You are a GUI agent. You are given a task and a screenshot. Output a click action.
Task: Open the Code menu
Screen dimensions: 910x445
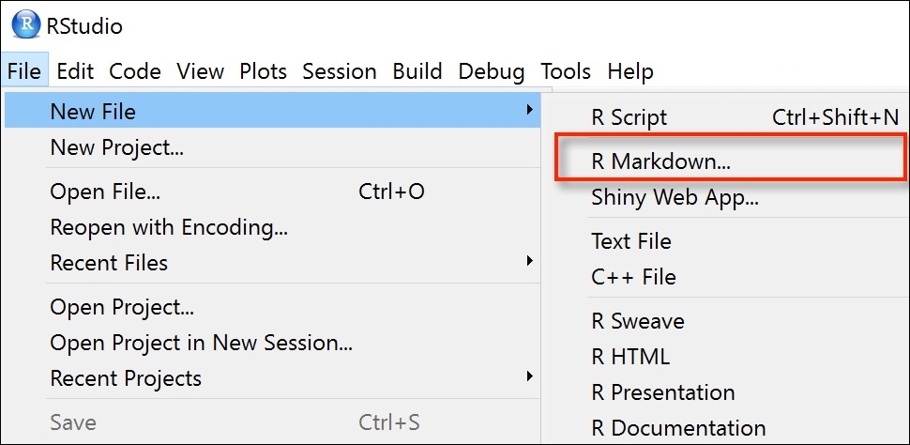[x=135, y=71]
